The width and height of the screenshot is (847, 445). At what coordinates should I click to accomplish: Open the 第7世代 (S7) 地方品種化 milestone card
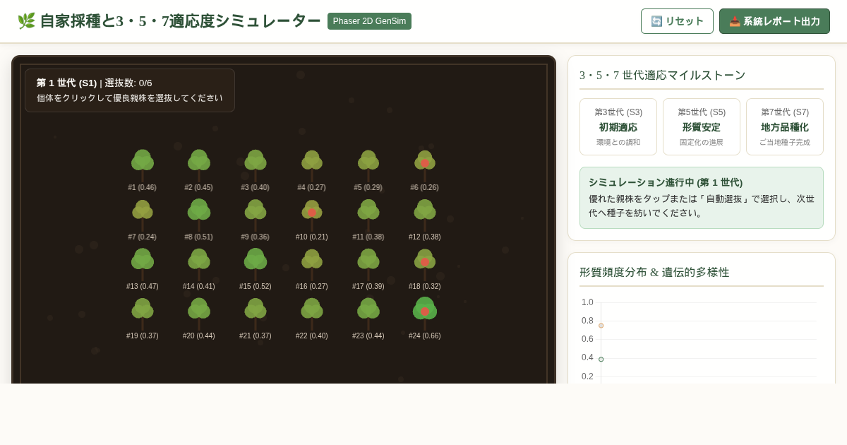coord(785,127)
